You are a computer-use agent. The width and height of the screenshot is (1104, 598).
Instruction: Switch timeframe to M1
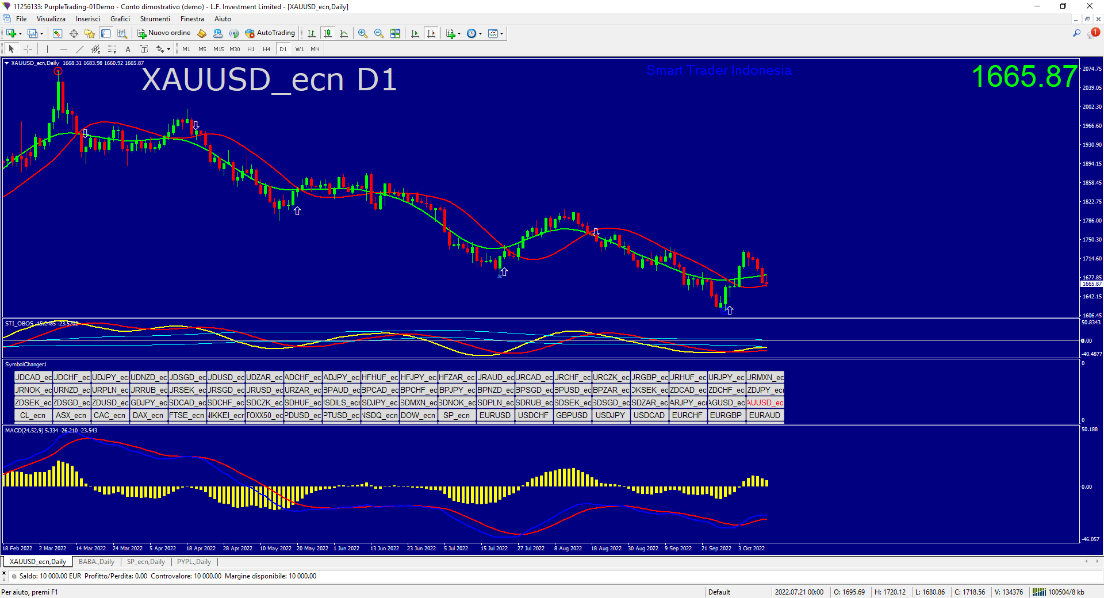[186, 49]
